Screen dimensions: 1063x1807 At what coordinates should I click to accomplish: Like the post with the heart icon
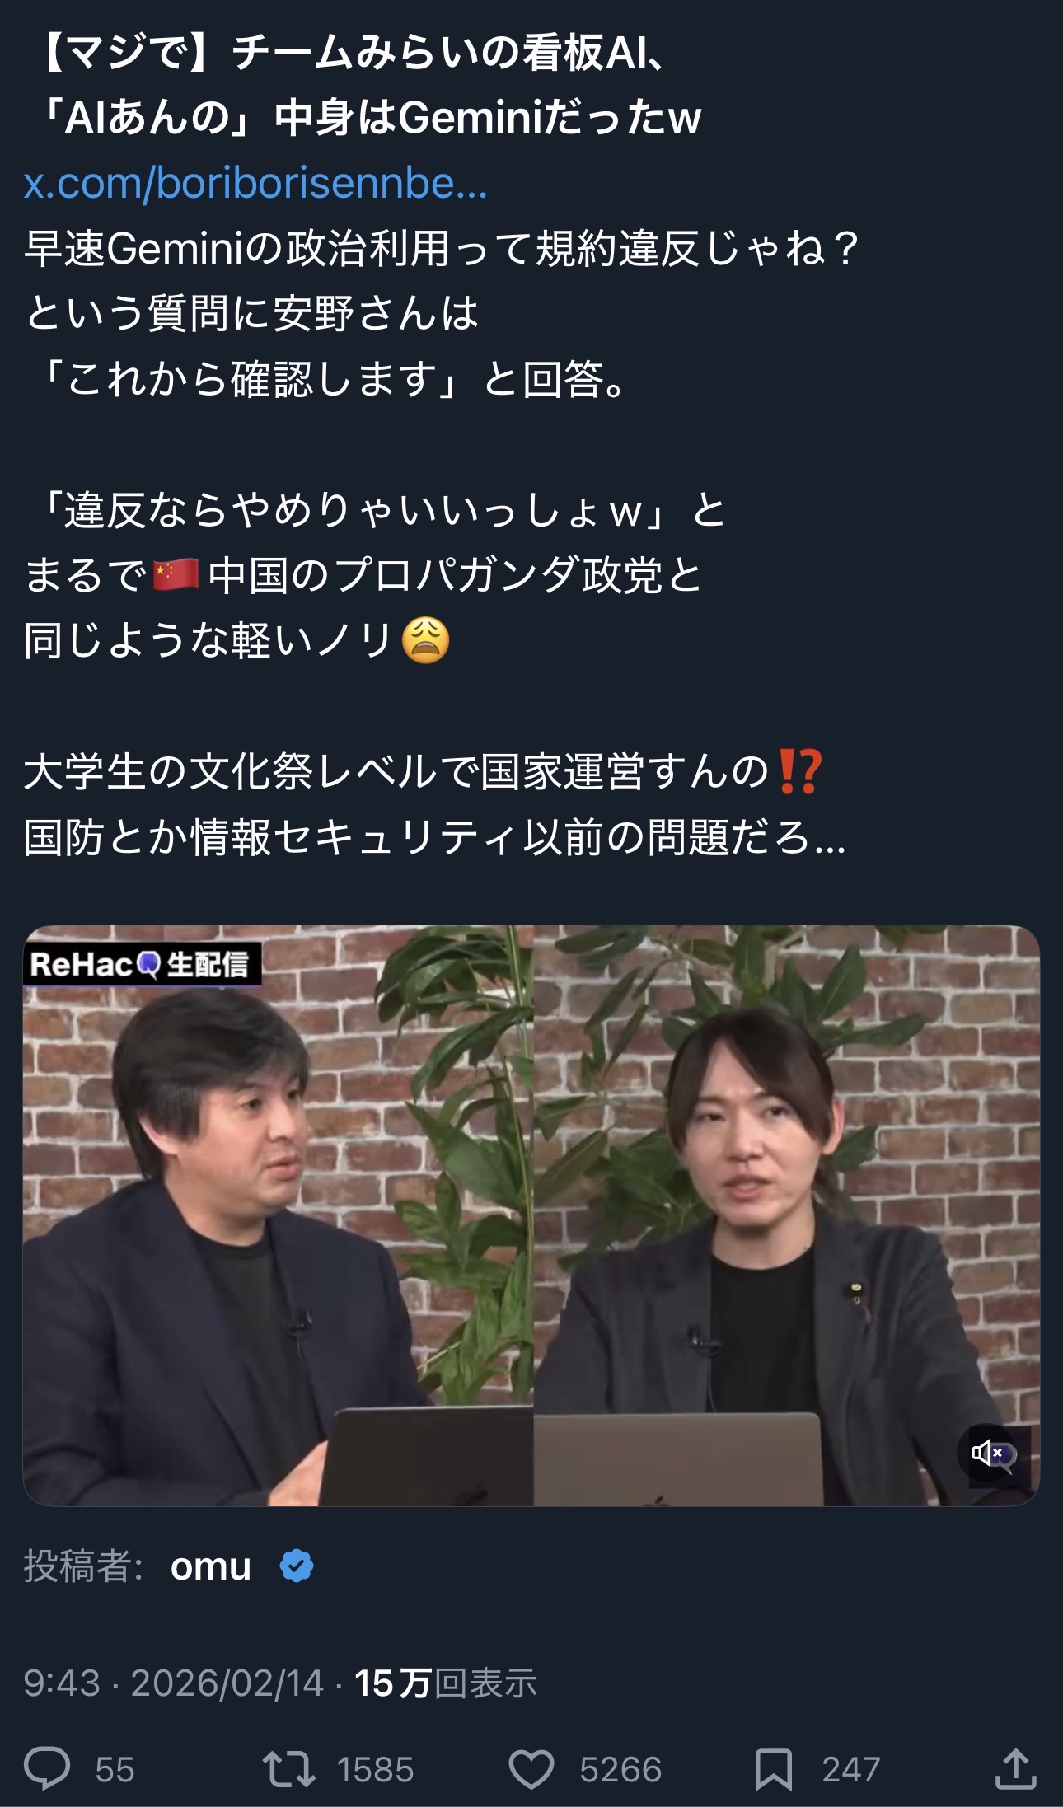[x=531, y=1769]
